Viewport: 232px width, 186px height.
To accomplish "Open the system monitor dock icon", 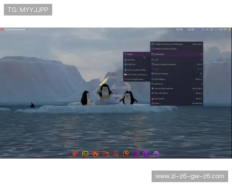I will coord(116,154).
